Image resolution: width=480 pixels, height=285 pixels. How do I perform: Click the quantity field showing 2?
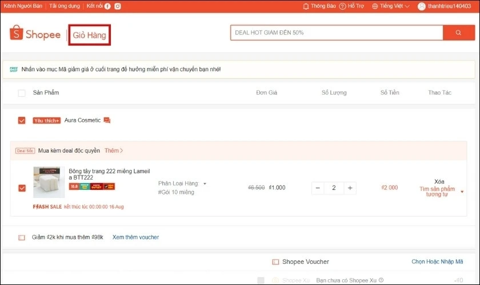click(334, 188)
